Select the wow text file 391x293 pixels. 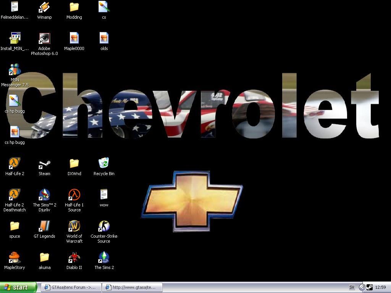coord(104,195)
